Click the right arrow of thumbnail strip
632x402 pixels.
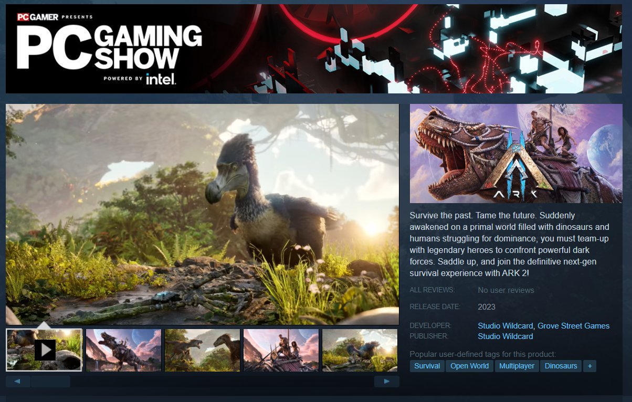[387, 382]
